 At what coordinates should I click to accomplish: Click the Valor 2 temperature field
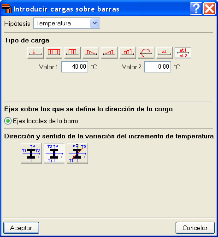[158, 67]
